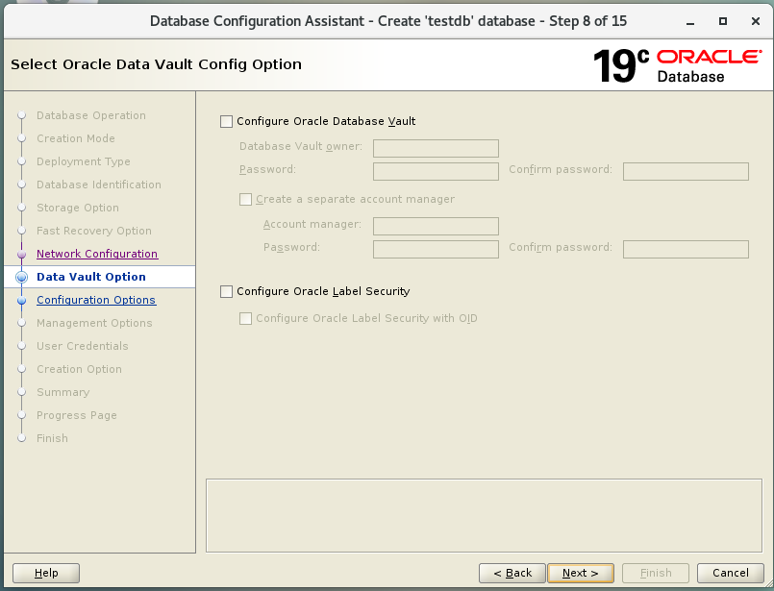Jump to the Configuration Options step link
Screen dimensions: 774x591
(95, 300)
